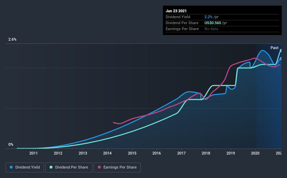Click the pink Earnings Per Share legend dot

point(99,167)
